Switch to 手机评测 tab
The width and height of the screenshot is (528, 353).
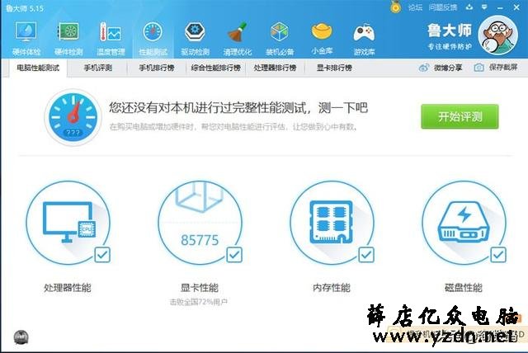(x=98, y=68)
